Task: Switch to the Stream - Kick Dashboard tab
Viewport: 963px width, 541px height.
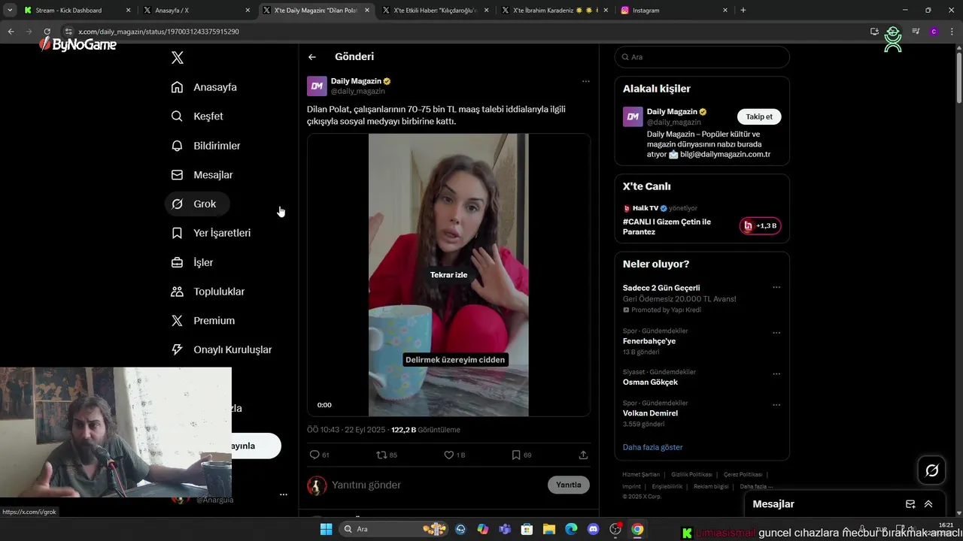Action: click(x=77, y=11)
